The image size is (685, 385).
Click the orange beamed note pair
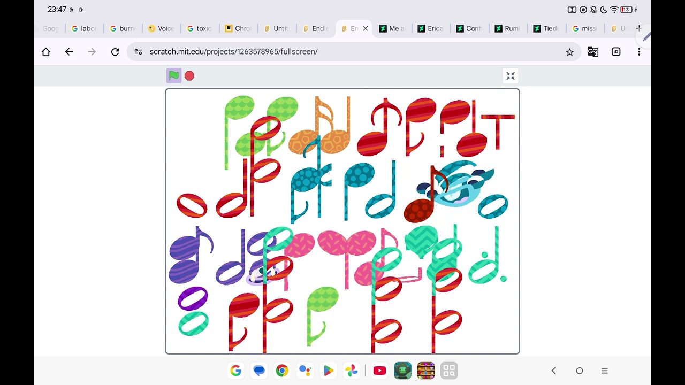pyautogui.click(x=320, y=126)
